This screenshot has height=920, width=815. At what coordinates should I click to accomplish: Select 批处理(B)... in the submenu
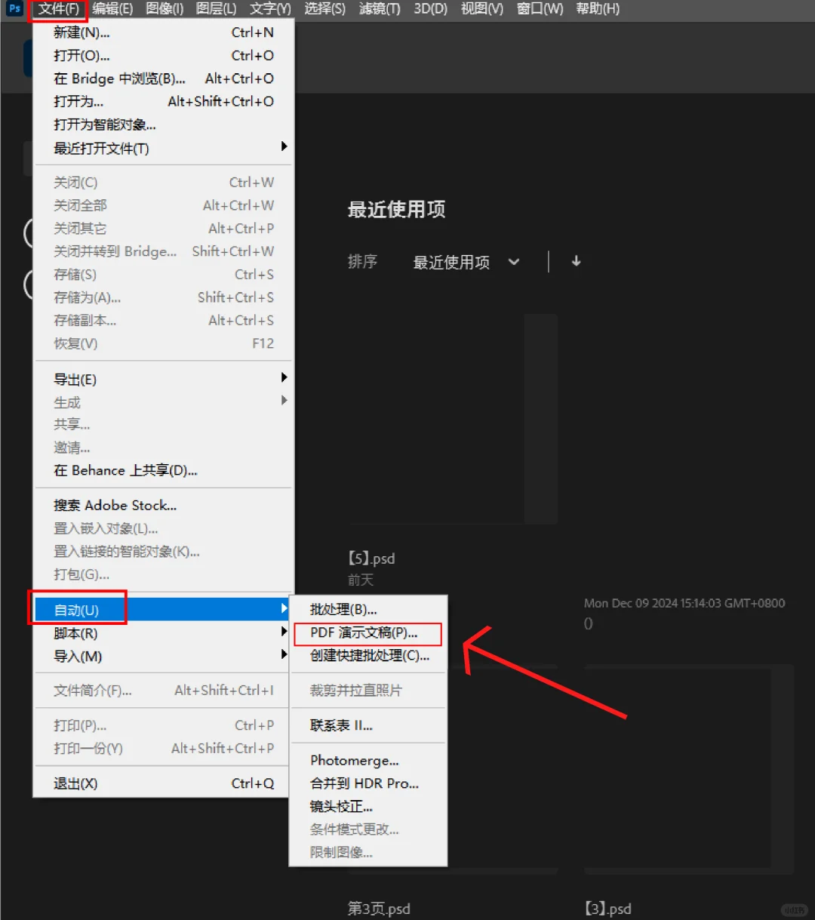click(x=368, y=609)
